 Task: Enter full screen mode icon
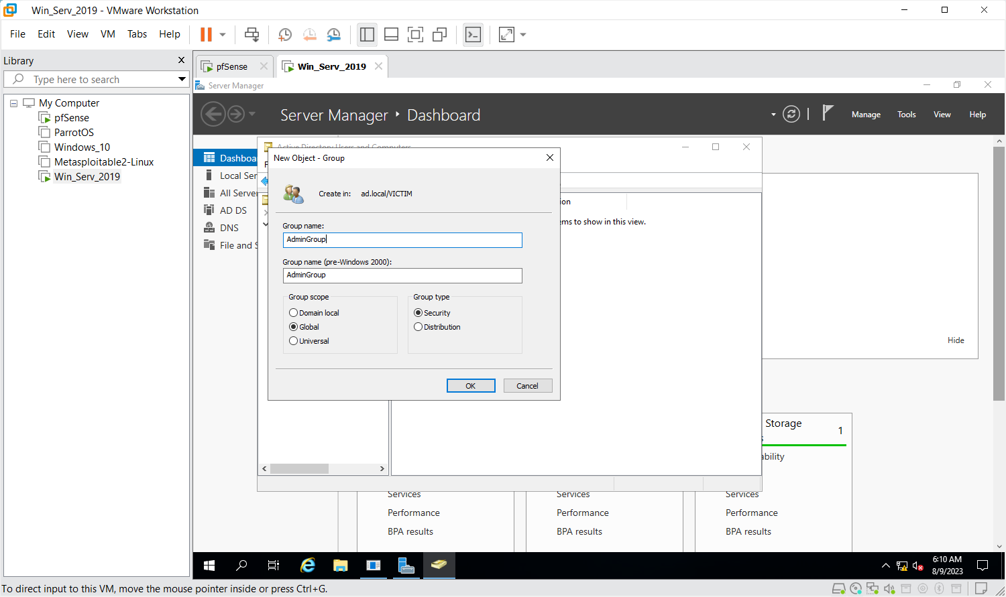(415, 35)
